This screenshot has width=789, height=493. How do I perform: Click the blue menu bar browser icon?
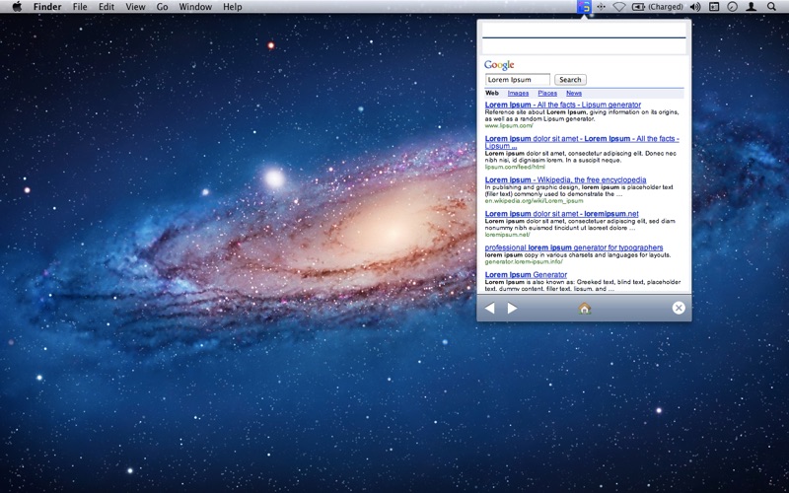[585, 7]
